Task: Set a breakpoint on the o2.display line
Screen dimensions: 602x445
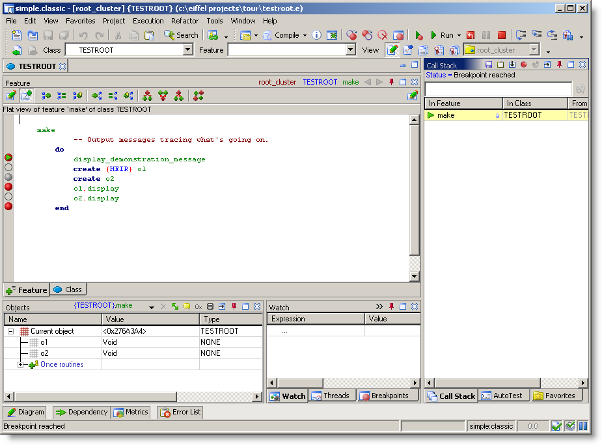Action: click(x=8, y=196)
